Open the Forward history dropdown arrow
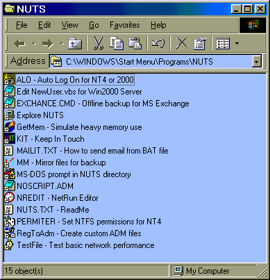Image resolution: width=270 pixels, height=280 pixels. [62, 43]
